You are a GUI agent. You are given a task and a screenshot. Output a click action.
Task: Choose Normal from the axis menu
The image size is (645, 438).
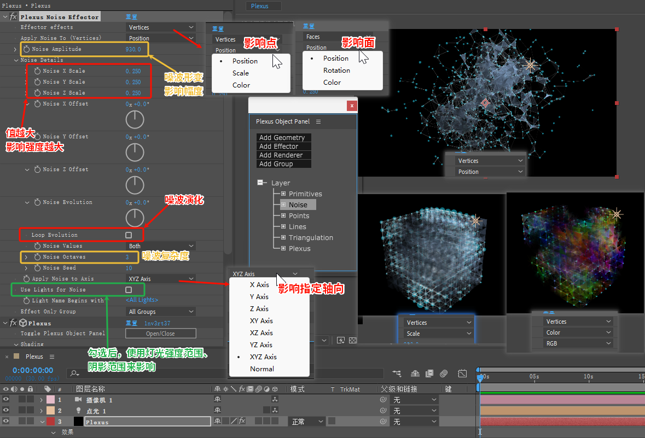click(x=262, y=369)
